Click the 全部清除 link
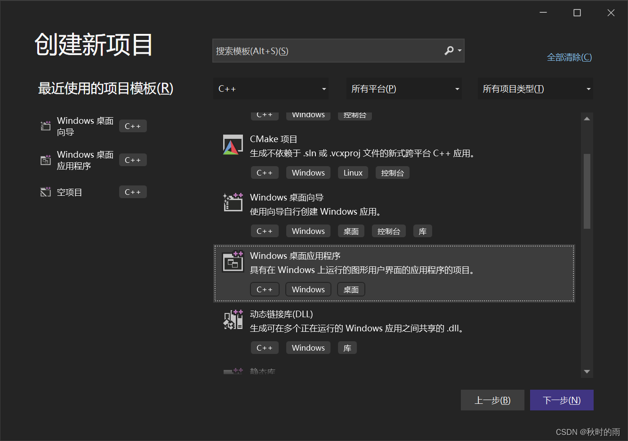This screenshot has width=628, height=441. tap(569, 57)
